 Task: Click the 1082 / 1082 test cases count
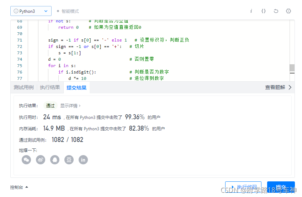pos(68,139)
